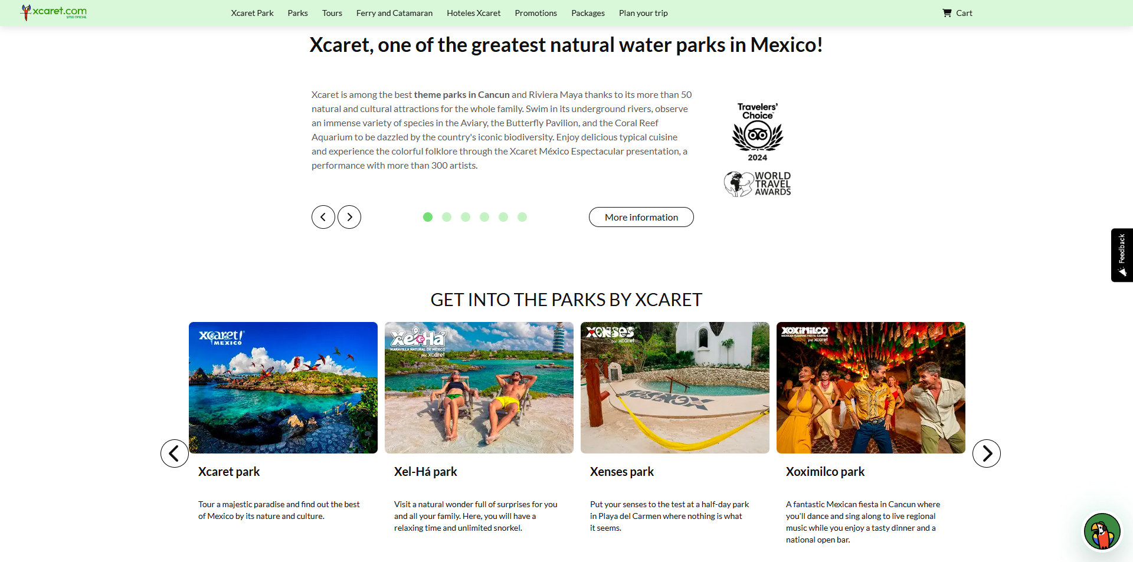Click the Xenses park title

(x=622, y=472)
